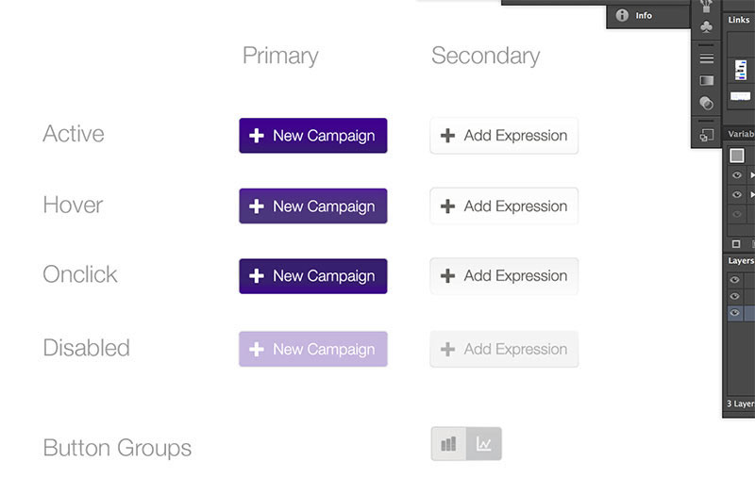The height and width of the screenshot is (494, 755).
Task: Switch to the Links panel tab
Action: pos(739,20)
